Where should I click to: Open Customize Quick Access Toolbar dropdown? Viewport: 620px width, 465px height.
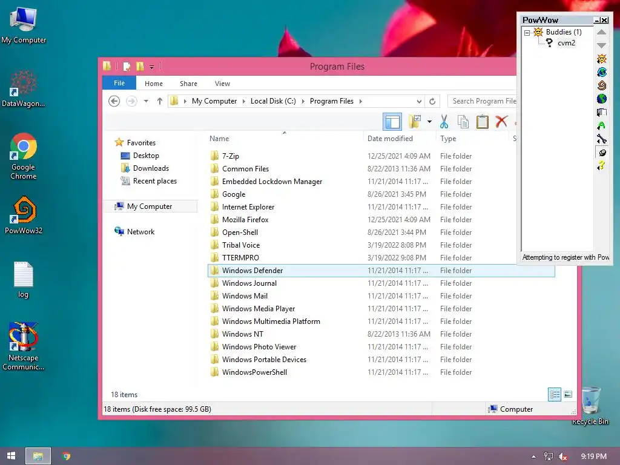point(151,67)
